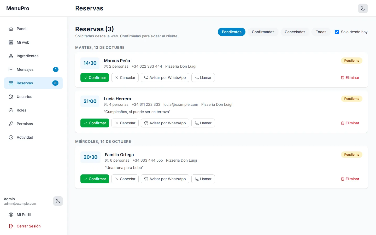The height and width of the screenshot is (235, 376).
Task: Delete Lucía Herrera's reservation
Action: pos(350,123)
